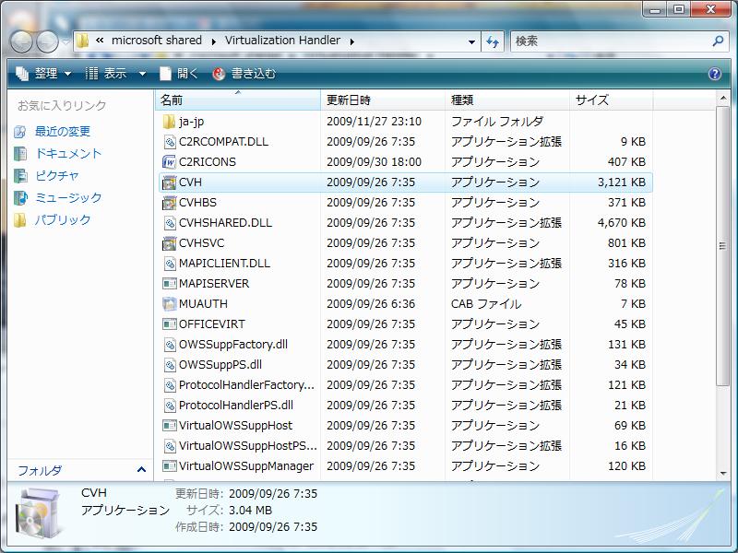Click the search magnifier icon
Image resolution: width=738 pixels, height=553 pixels.
[718, 41]
